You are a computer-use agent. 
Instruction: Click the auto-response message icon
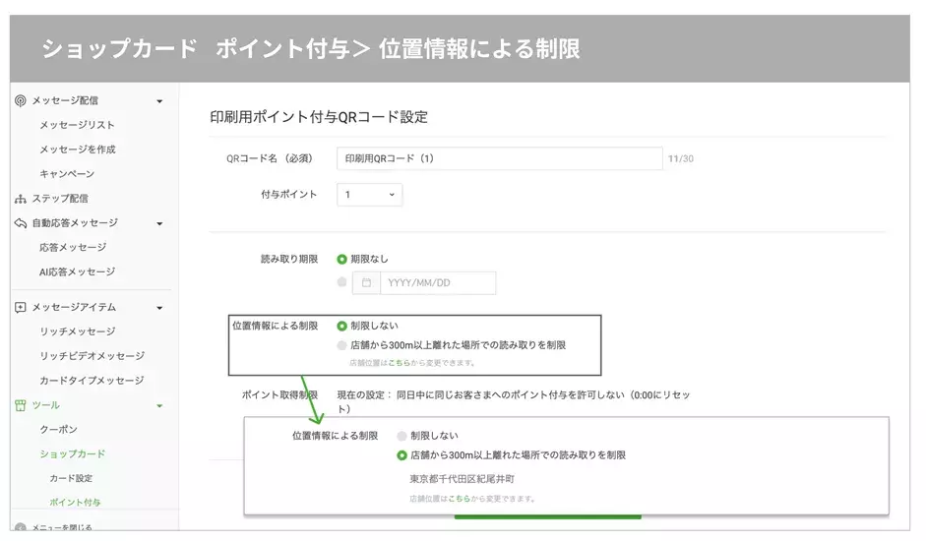click(20, 223)
